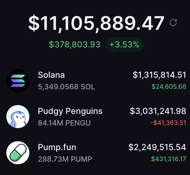Click the refresh balance icon
The width and height of the screenshot is (190, 175).
click(173, 23)
